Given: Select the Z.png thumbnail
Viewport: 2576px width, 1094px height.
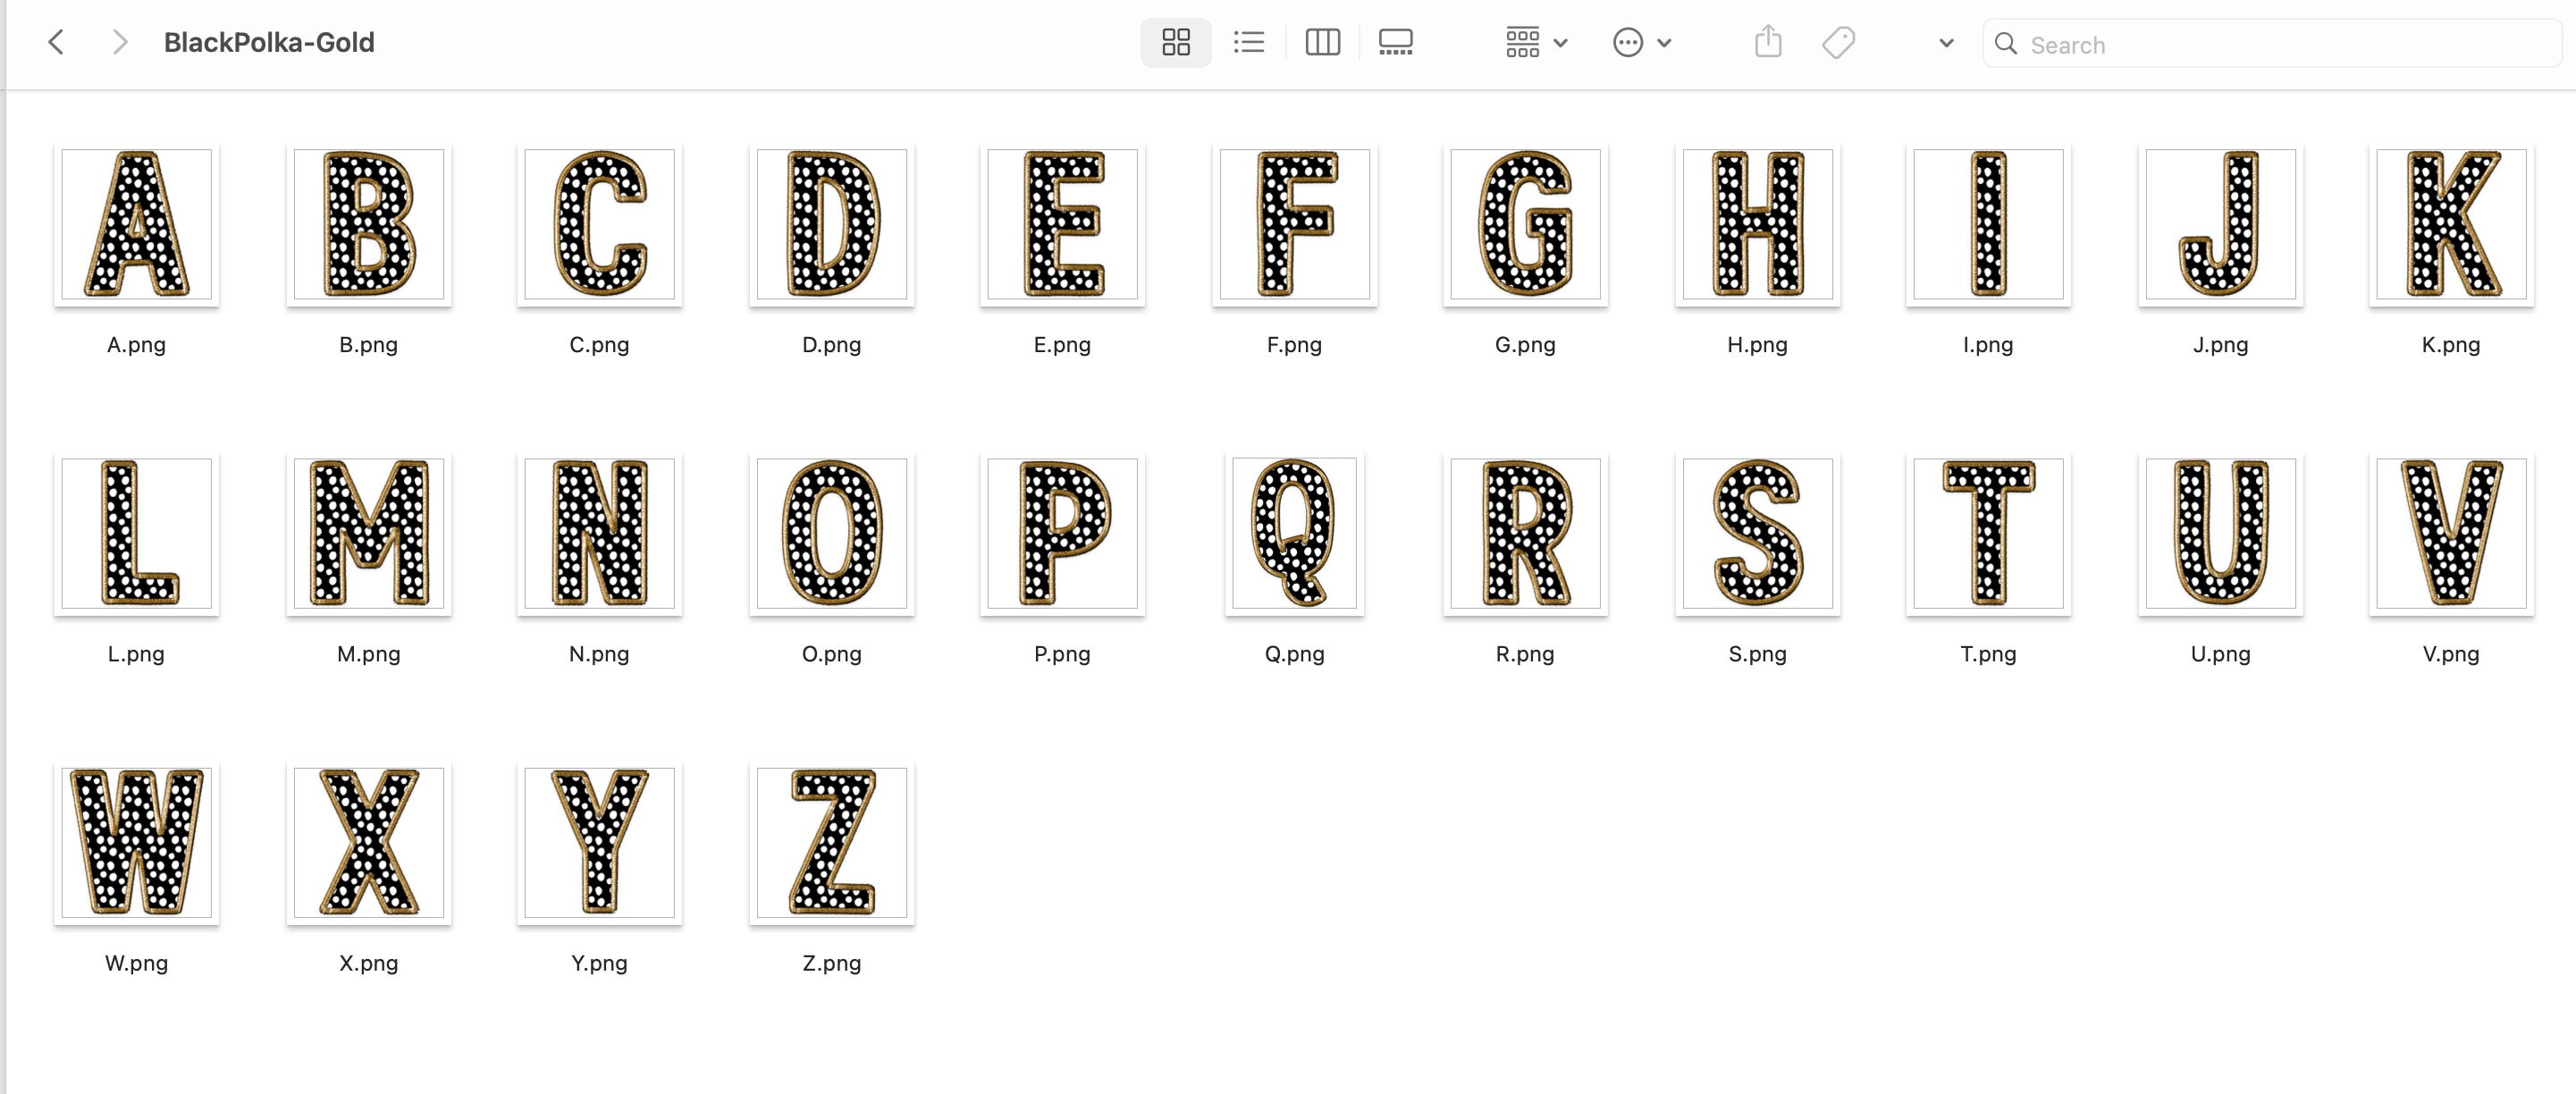Looking at the screenshot, I should (x=832, y=842).
